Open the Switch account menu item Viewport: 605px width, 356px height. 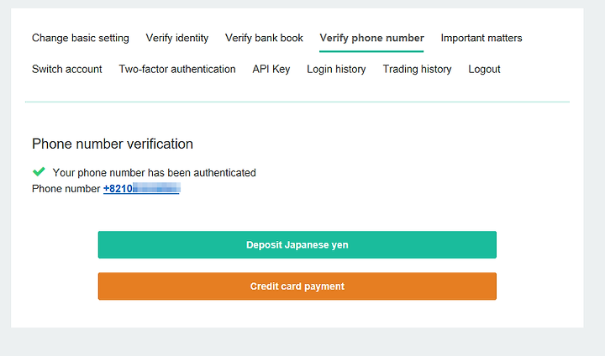point(66,69)
